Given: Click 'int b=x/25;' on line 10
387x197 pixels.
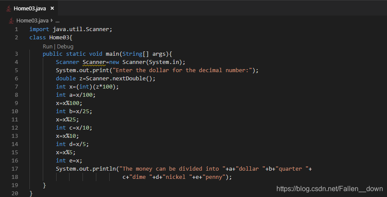Looking at the screenshot, I should [74, 111].
